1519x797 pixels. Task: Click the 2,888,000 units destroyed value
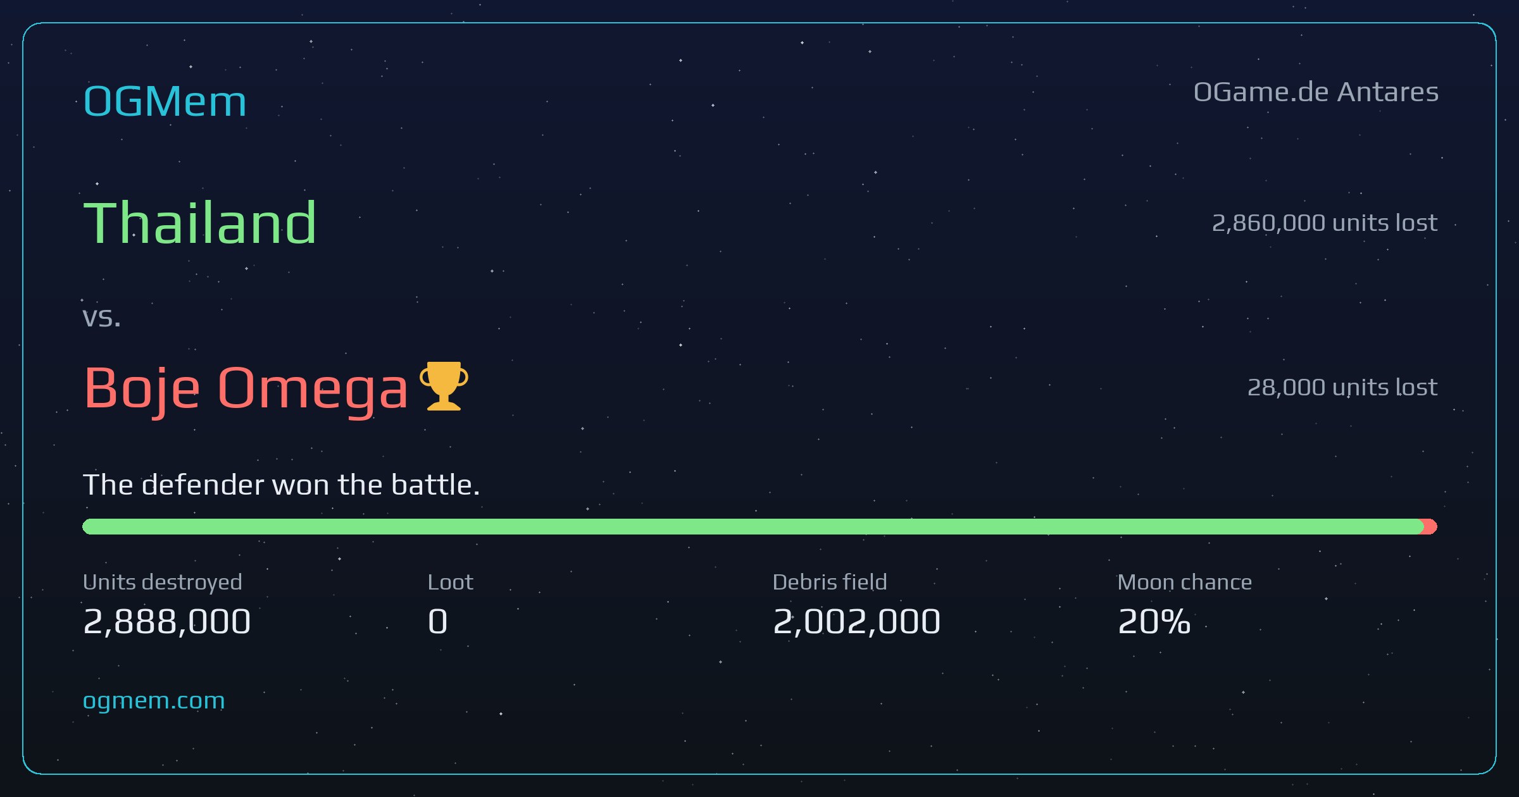click(167, 621)
